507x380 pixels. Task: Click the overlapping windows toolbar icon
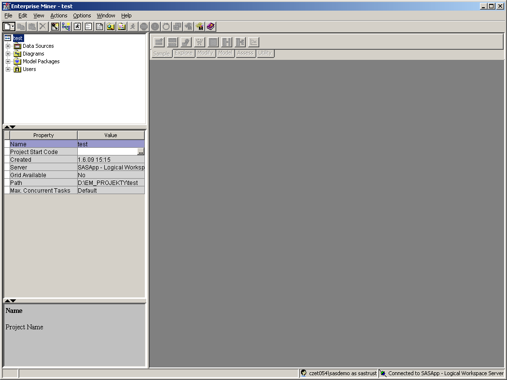click(x=177, y=27)
